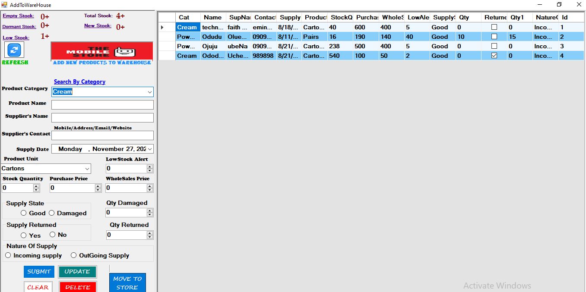Click the StockQ column header
Screen dimensions: 586x292
tap(340, 17)
